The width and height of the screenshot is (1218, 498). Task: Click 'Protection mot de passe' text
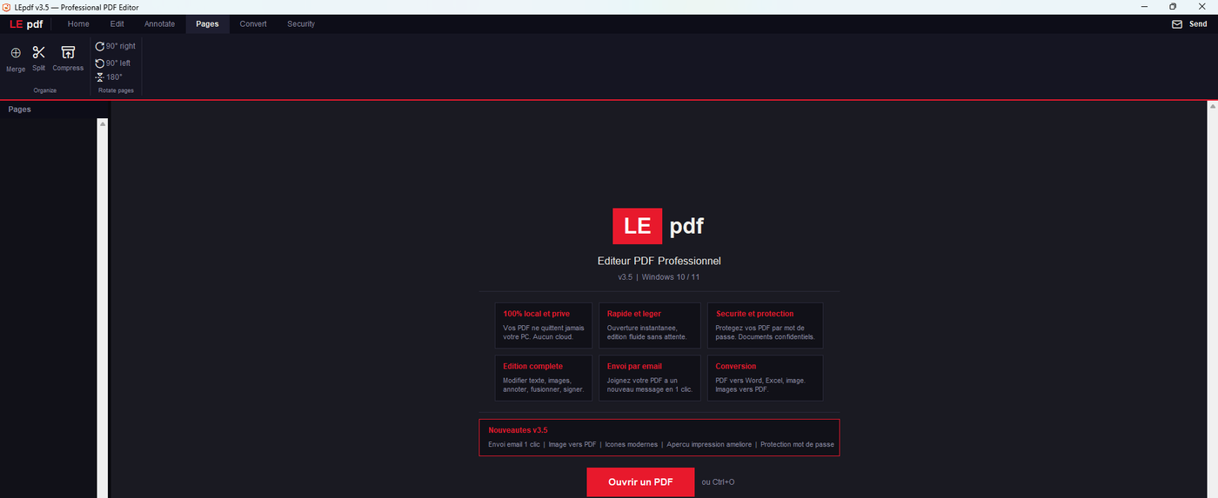coord(797,444)
